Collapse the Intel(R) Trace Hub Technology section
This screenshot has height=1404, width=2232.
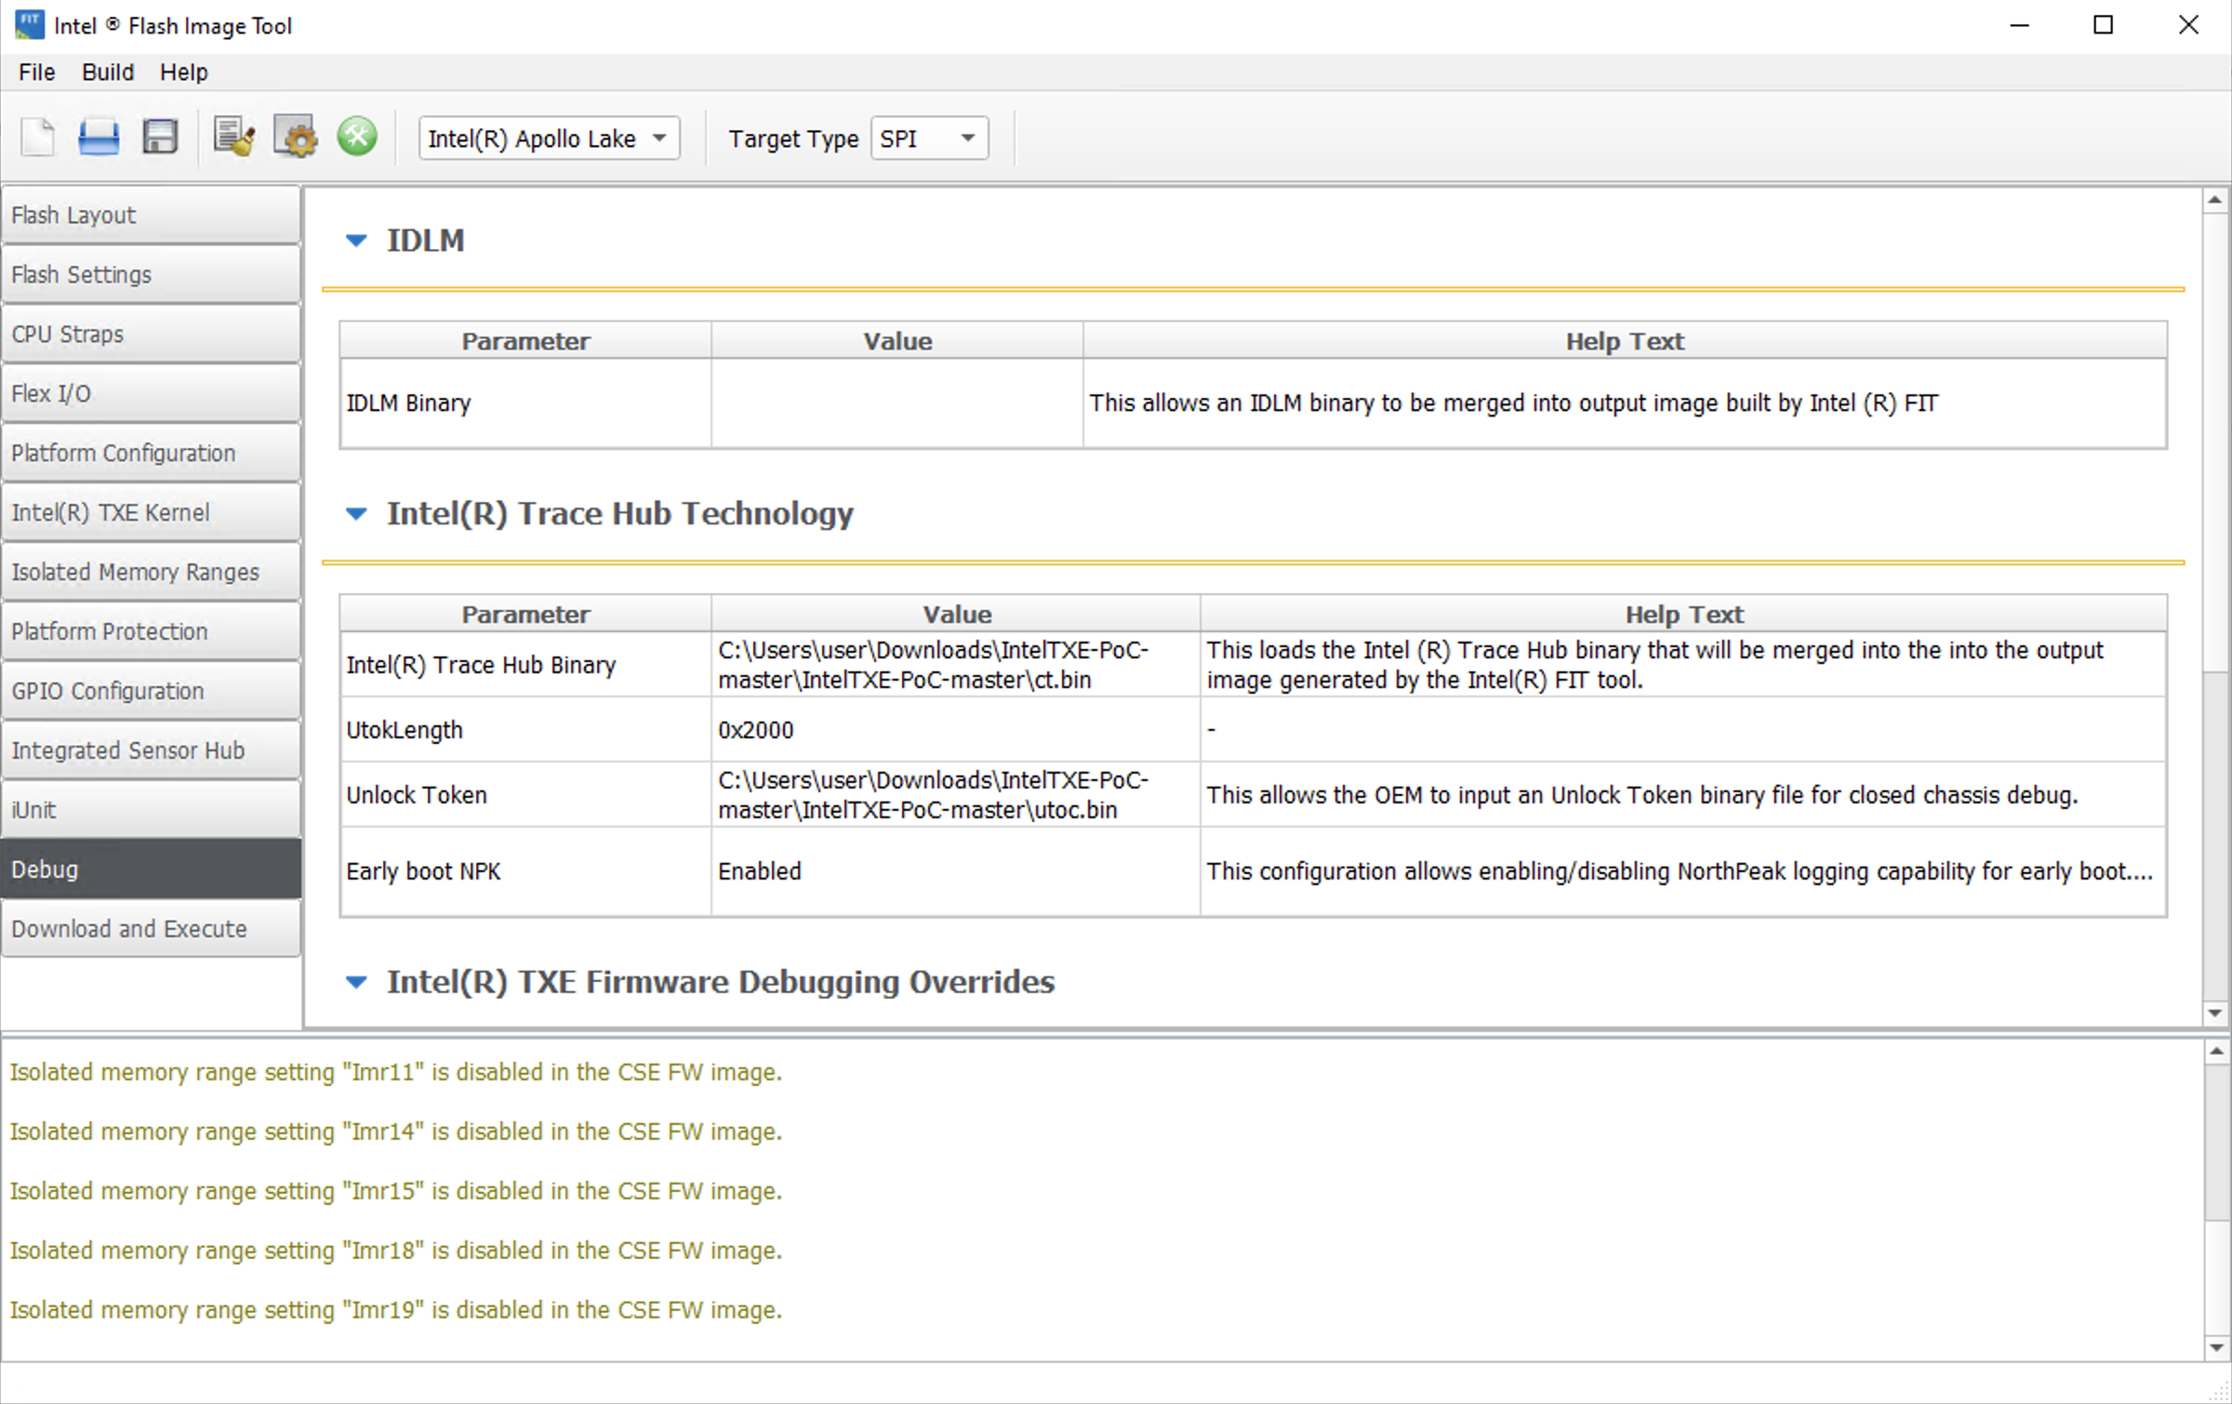point(356,513)
